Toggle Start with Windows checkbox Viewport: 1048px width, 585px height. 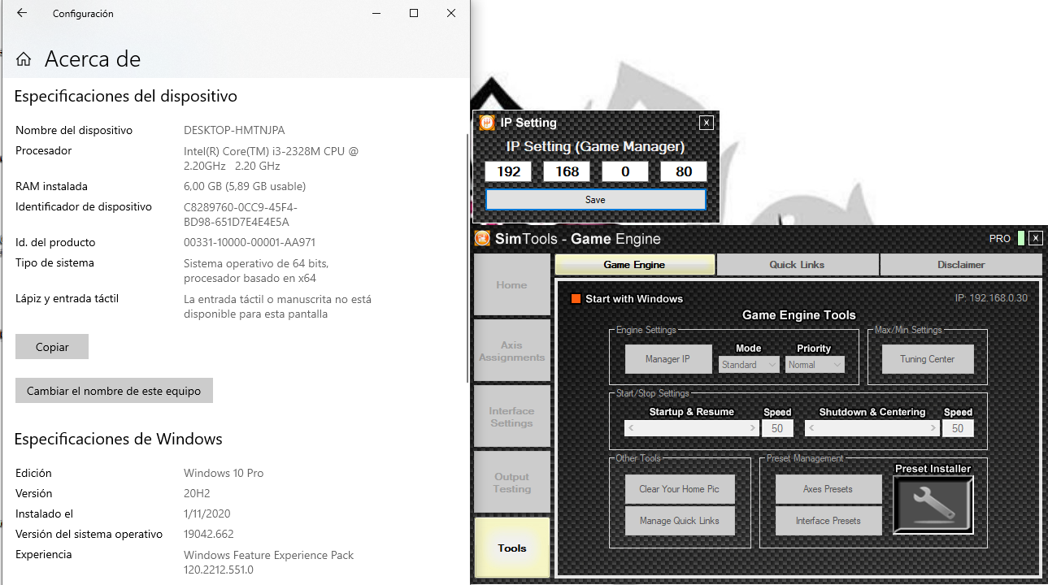(x=576, y=298)
